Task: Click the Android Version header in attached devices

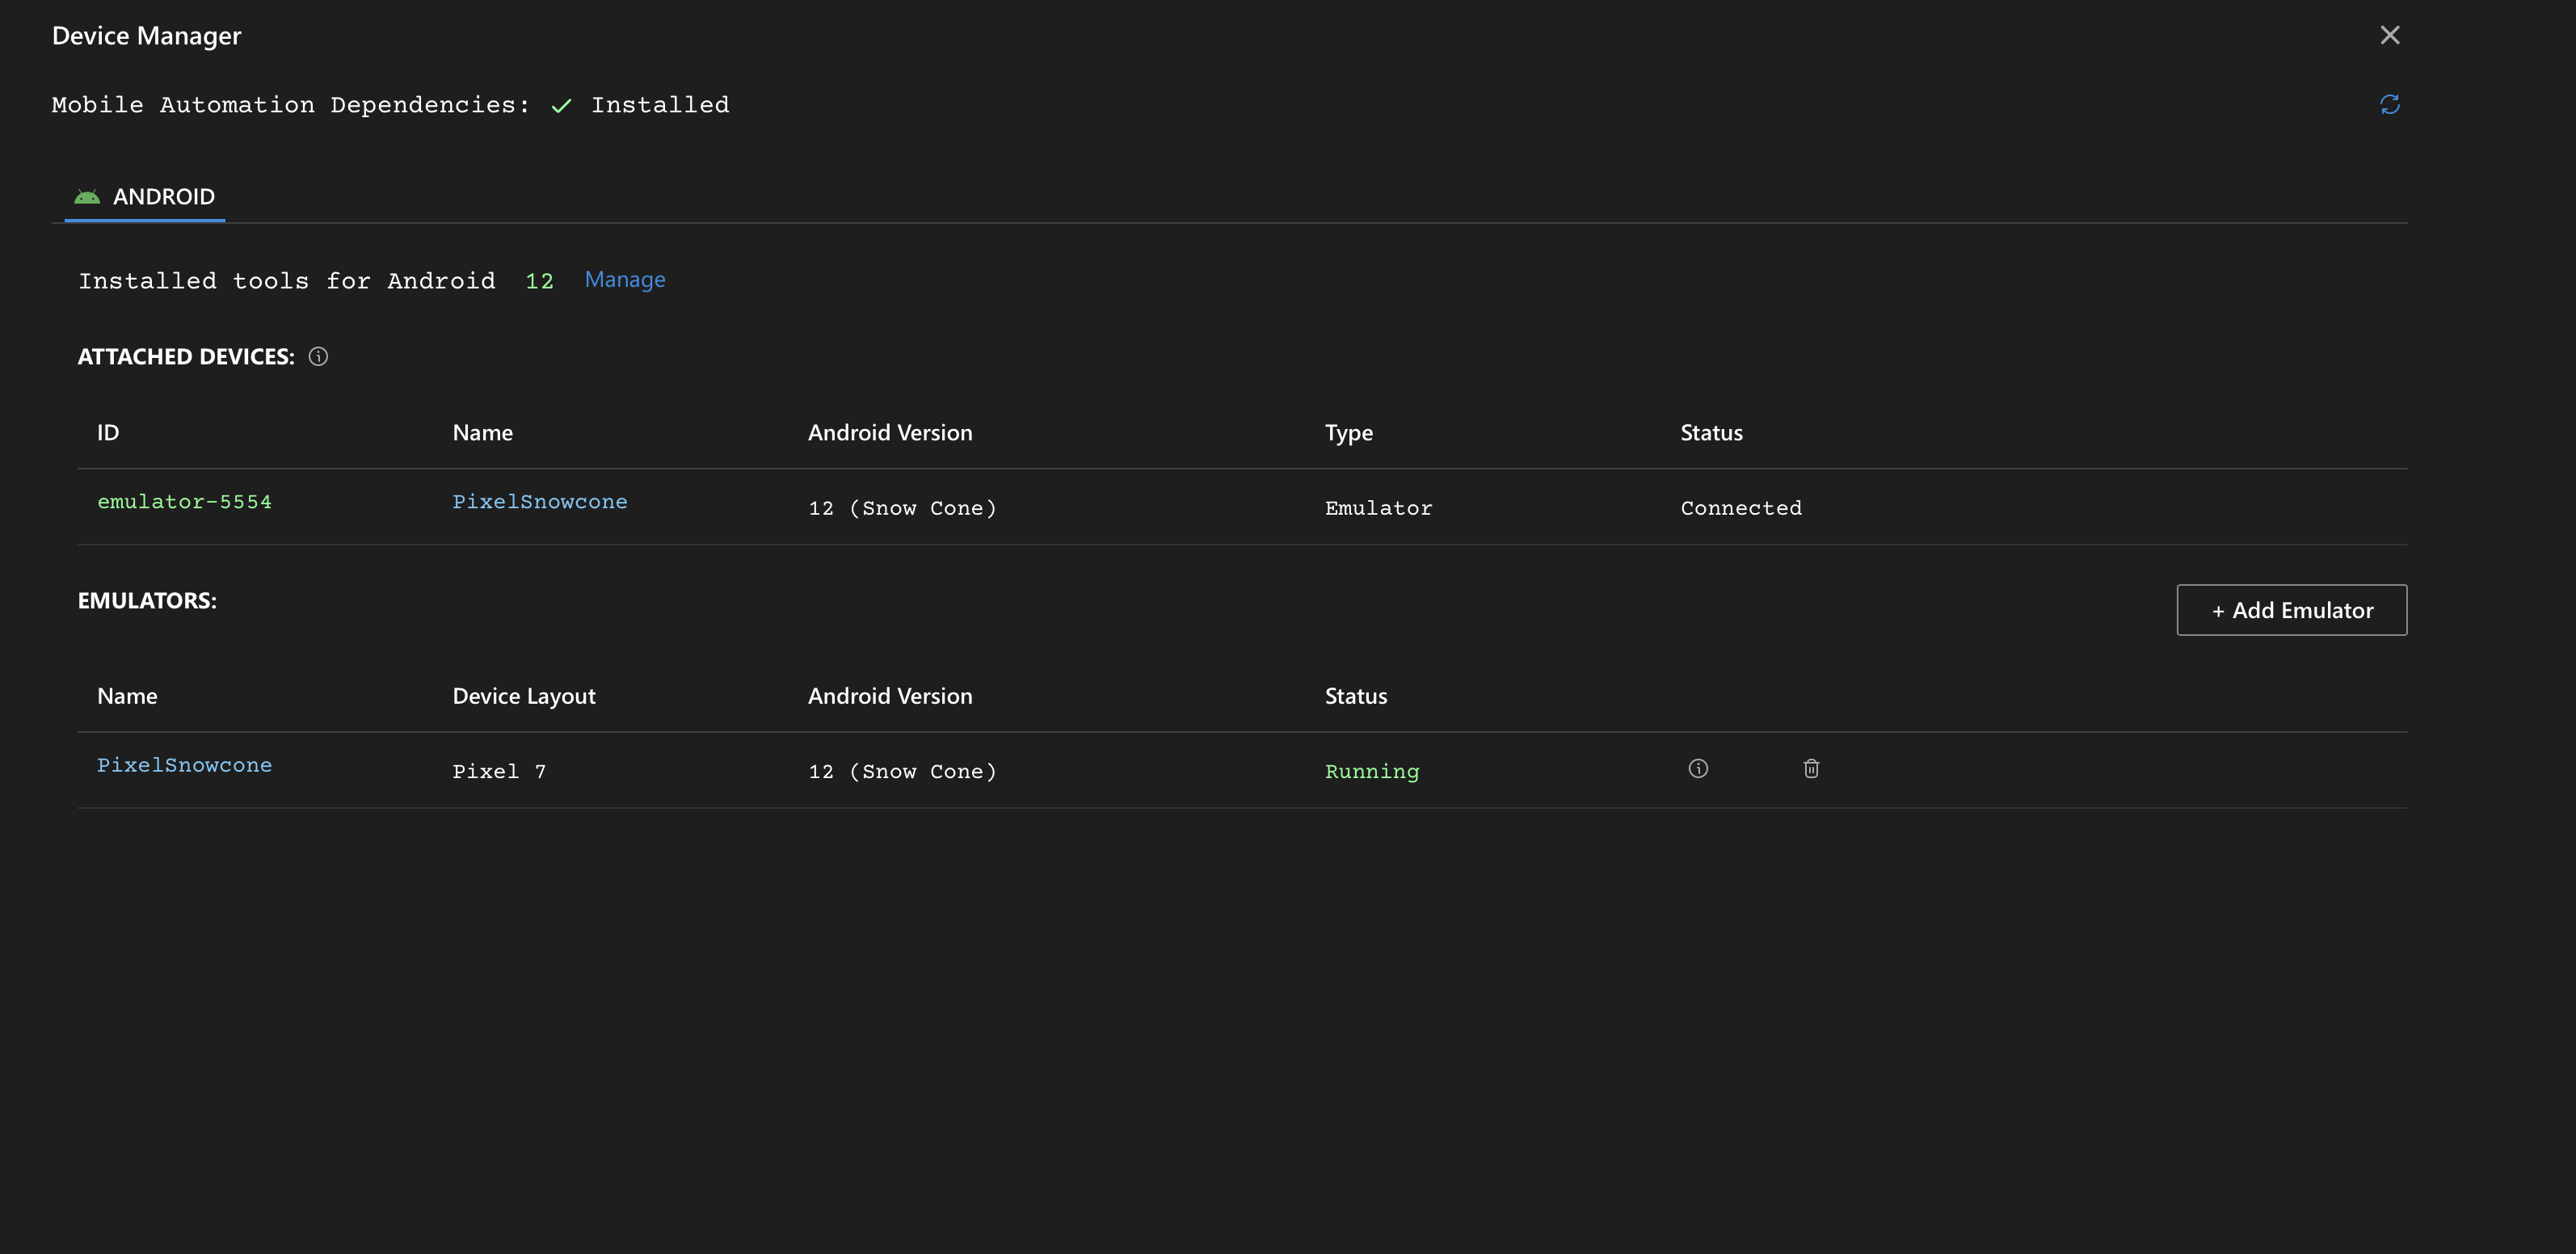Action: (889, 433)
